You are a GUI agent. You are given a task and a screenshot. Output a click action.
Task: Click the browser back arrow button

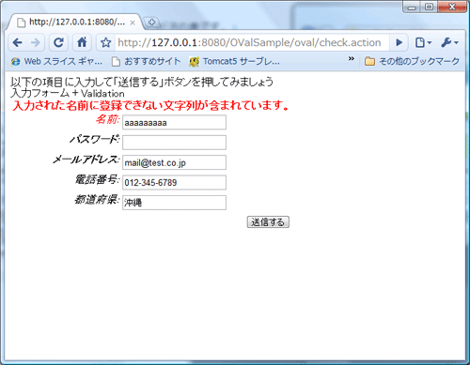18,42
